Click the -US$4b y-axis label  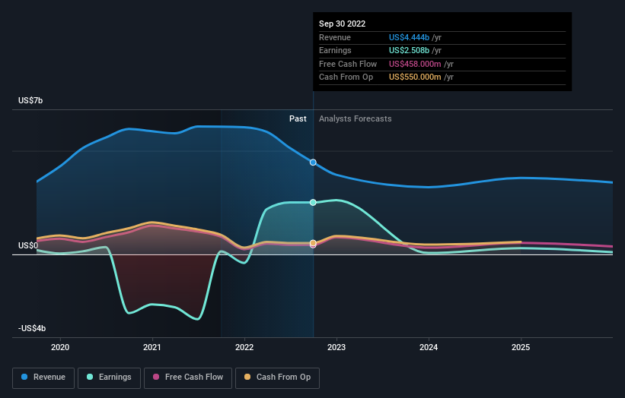pos(32,328)
